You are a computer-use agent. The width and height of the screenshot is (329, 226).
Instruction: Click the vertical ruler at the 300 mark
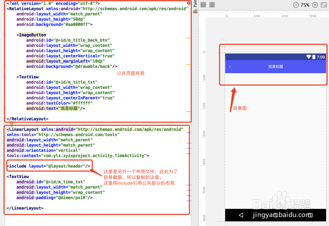click(x=204, y=134)
